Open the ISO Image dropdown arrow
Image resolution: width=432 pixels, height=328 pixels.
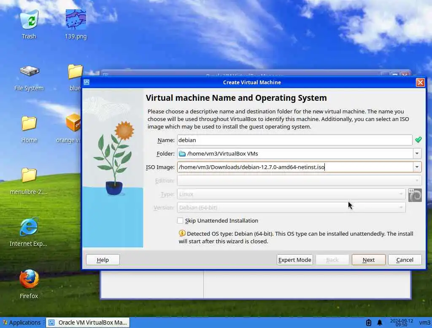pos(417,167)
